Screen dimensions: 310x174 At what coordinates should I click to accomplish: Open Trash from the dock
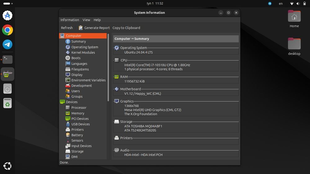pos(7,103)
